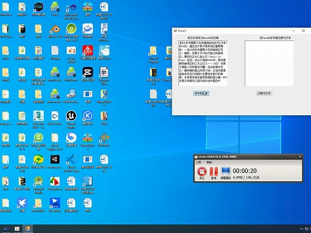Select the paper plane on blue icon
This screenshot has width=311, height=233.
click(x=55, y=203)
